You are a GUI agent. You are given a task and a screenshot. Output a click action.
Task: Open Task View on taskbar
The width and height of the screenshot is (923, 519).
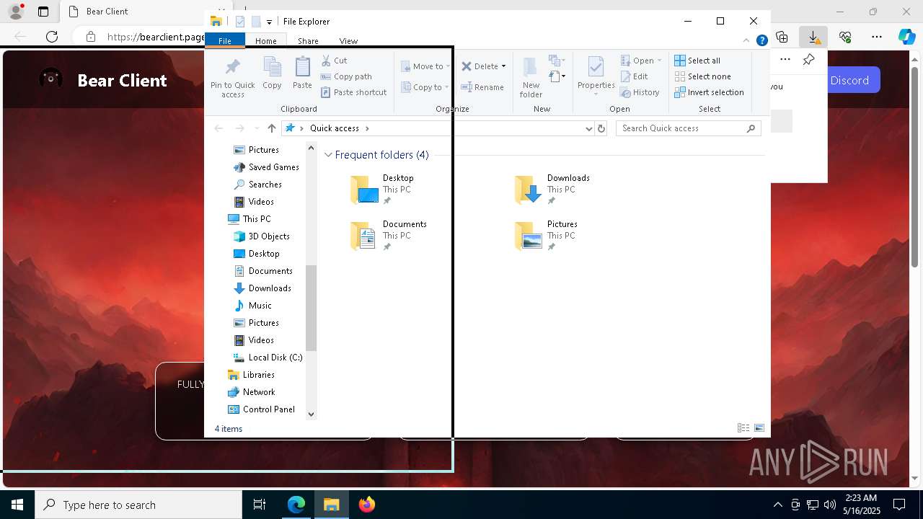coord(260,505)
